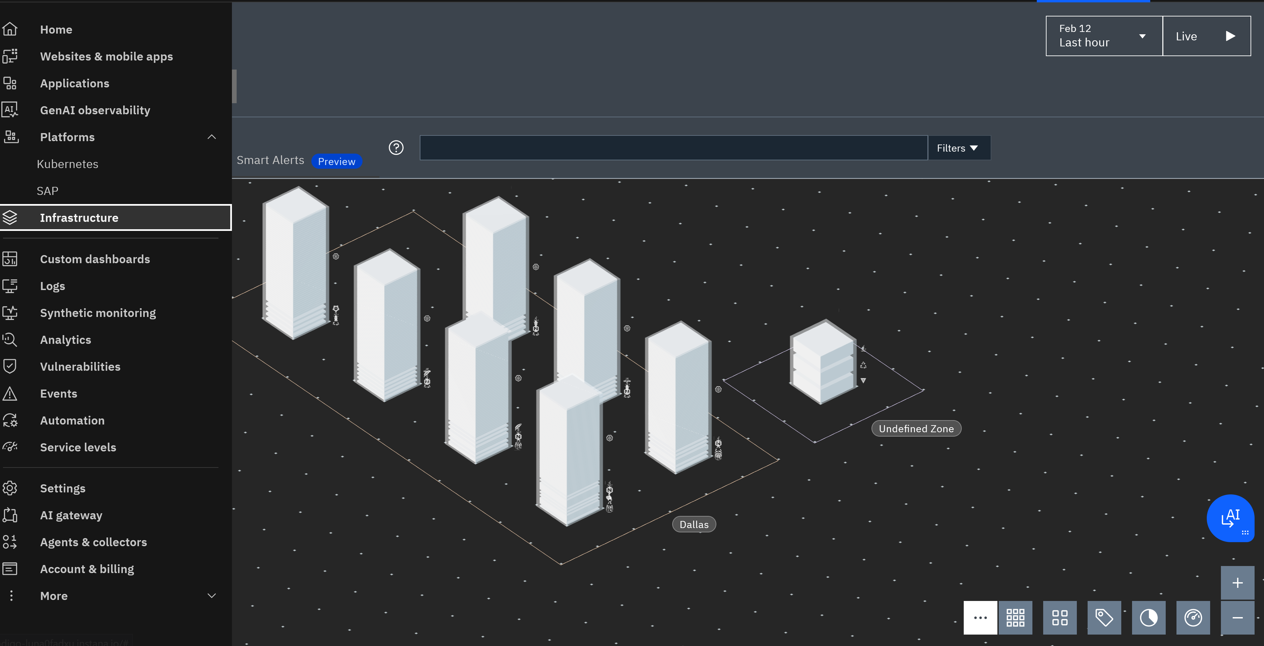Open the tag grouping icon on map toolbar
The height and width of the screenshot is (646, 1264).
click(1104, 617)
